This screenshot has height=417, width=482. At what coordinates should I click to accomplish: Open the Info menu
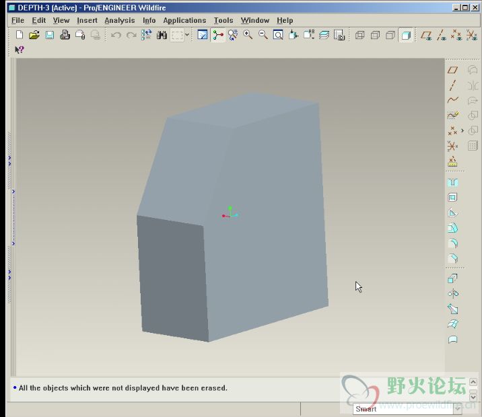click(149, 20)
